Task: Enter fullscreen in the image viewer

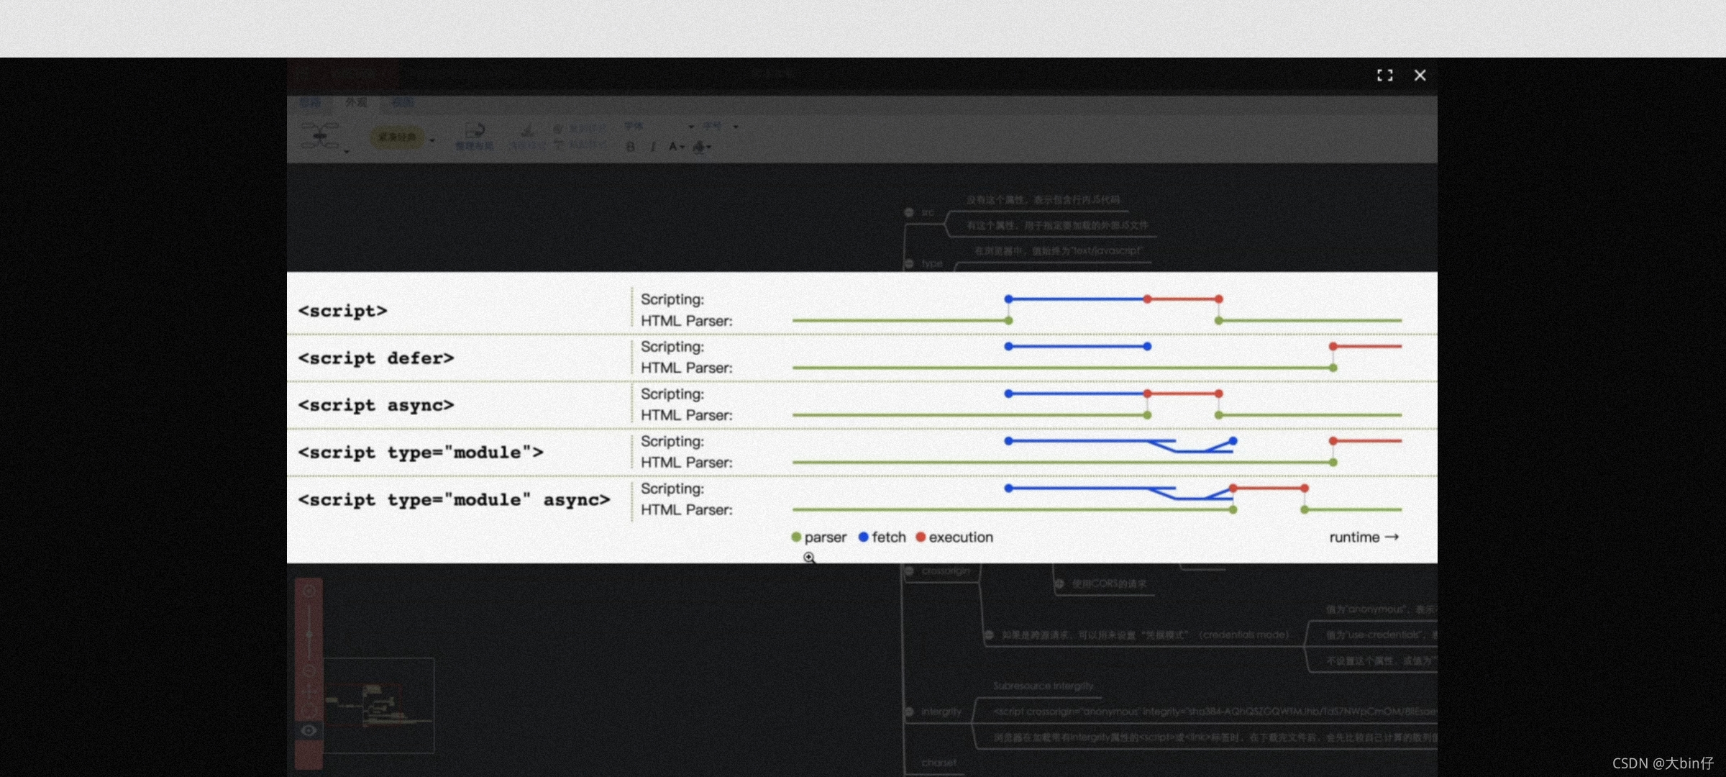Action: pyautogui.click(x=1384, y=76)
